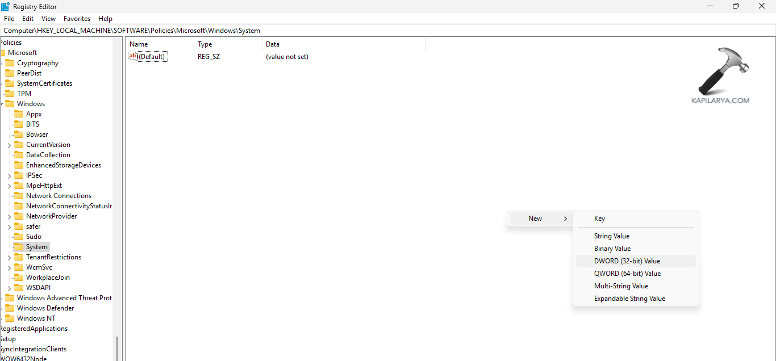Select Binary Value in the submenu

(x=636, y=249)
